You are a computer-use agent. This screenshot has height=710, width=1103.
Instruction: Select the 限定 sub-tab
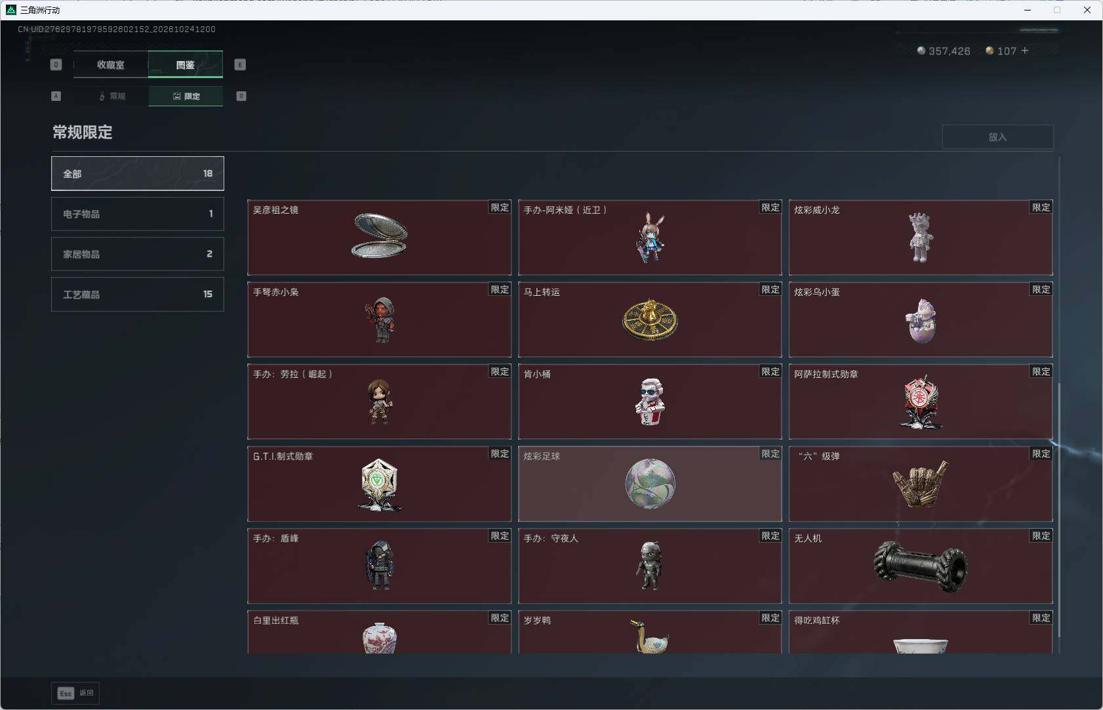click(x=186, y=96)
